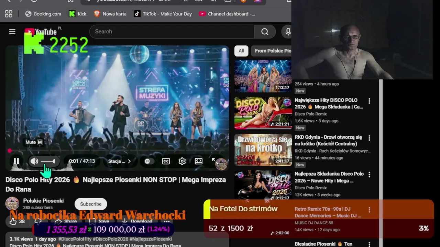Open the Disco Polo 2026 2:21:21 thumbnail
The width and height of the screenshot is (440, 247).
pos(263,113)
